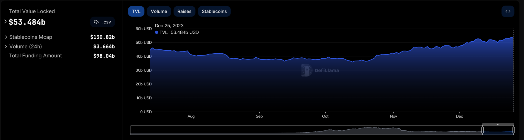Click the Oct x-axis label
The image size is (524, 140).
click(x=325, y=116)
